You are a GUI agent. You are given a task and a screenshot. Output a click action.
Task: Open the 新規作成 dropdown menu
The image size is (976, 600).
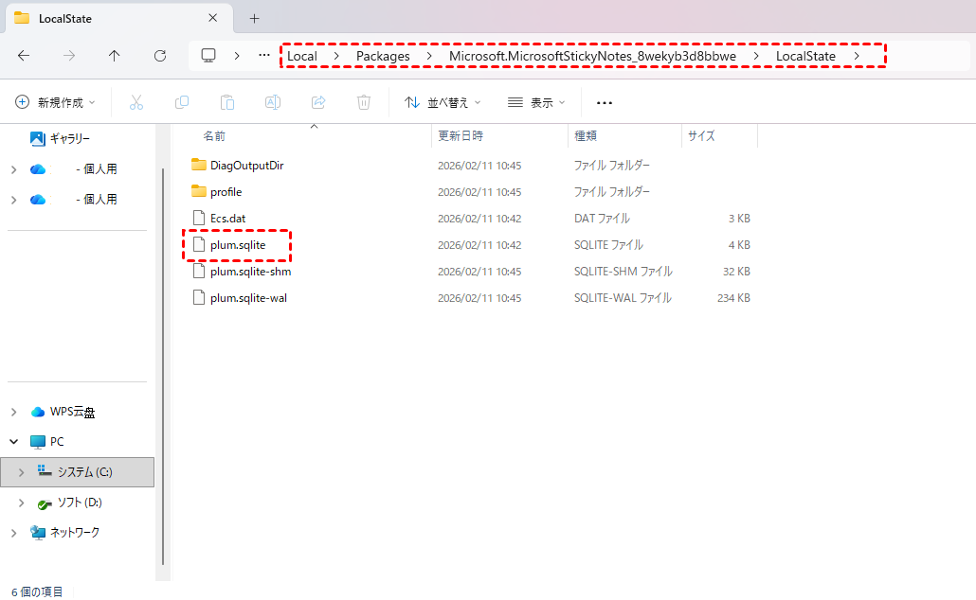coord(56,102)
